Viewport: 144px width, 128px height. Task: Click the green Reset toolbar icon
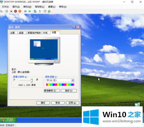click(x=30, y=11)
